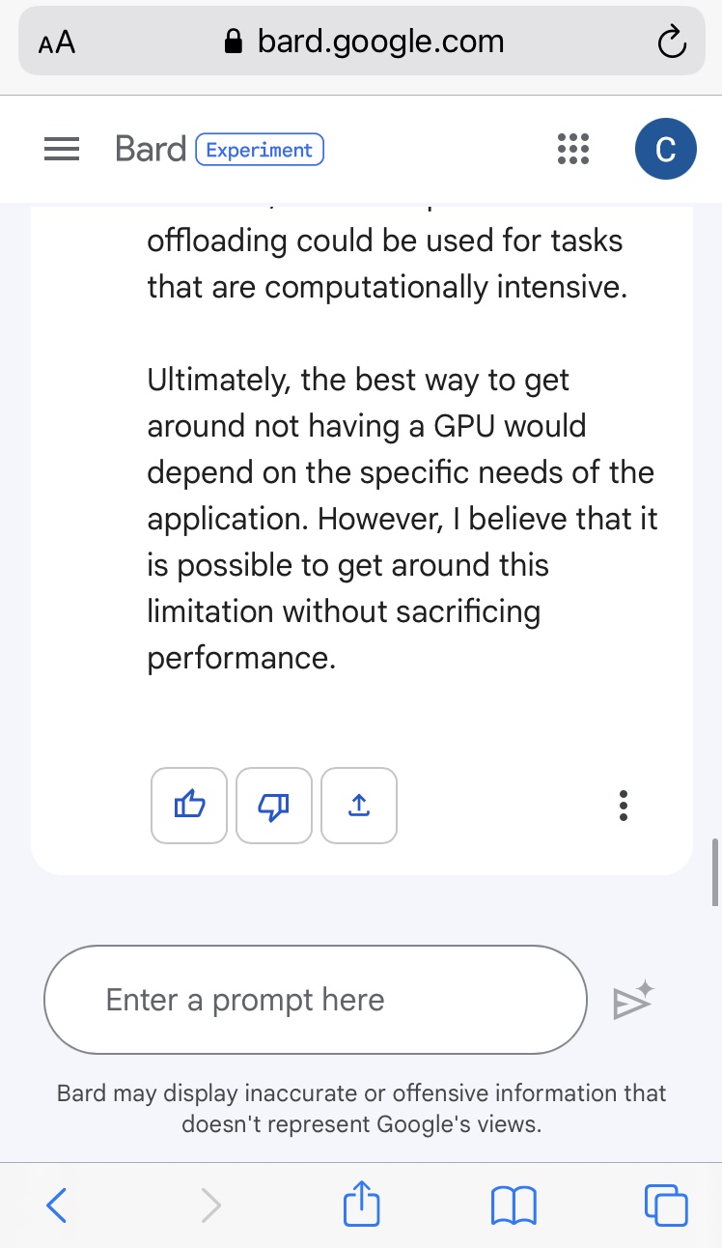Open more options for the response
Viewport: 722px width, 1248px height.
[x=624, y=805]
